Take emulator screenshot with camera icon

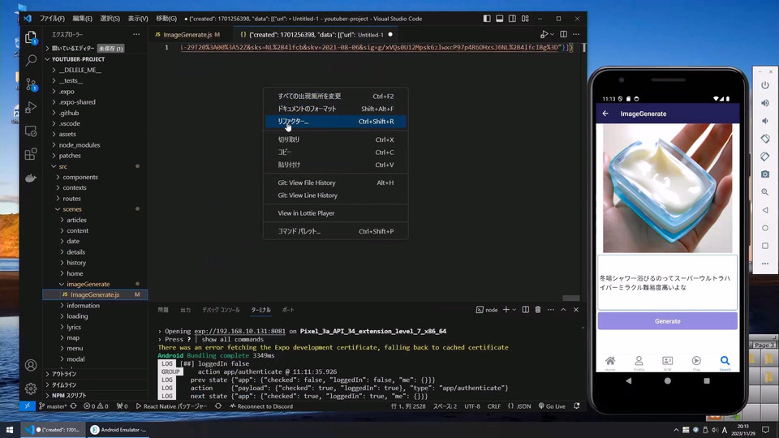coord(765,174)
